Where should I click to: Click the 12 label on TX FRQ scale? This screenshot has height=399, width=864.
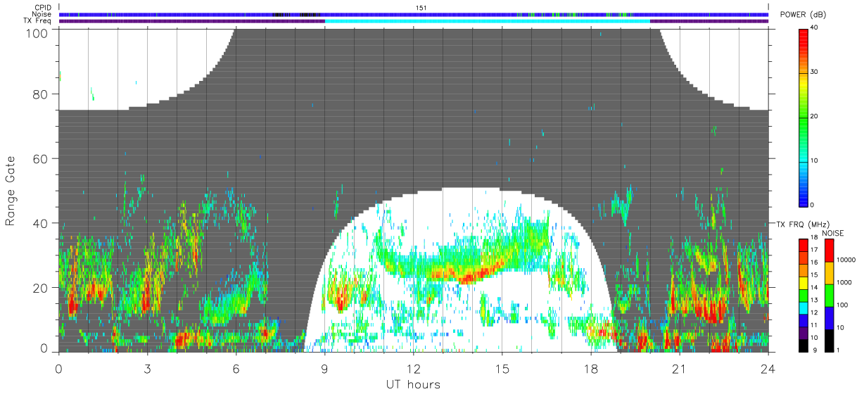813,313
